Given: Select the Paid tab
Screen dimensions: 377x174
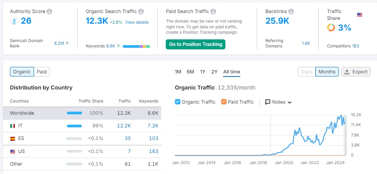Looking at the screenshot, I should [x=42, y=72].
